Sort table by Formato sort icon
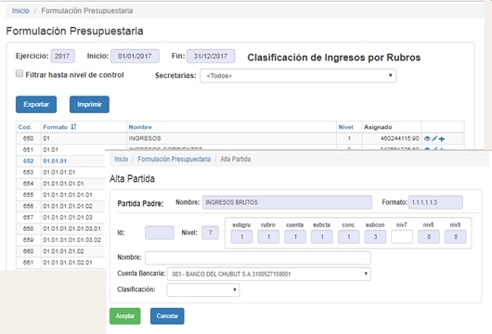 click(73, 127)
